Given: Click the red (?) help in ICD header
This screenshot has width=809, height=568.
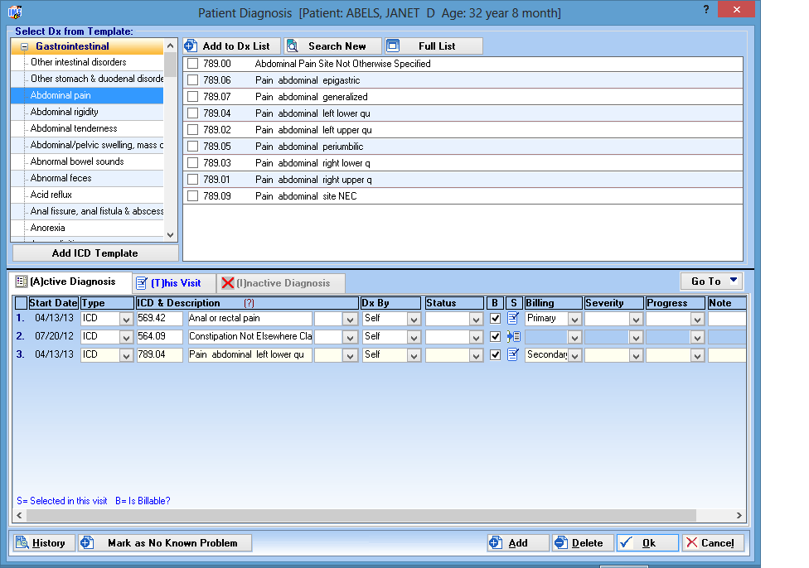Looking at the screenshot, I should (249, 303).
